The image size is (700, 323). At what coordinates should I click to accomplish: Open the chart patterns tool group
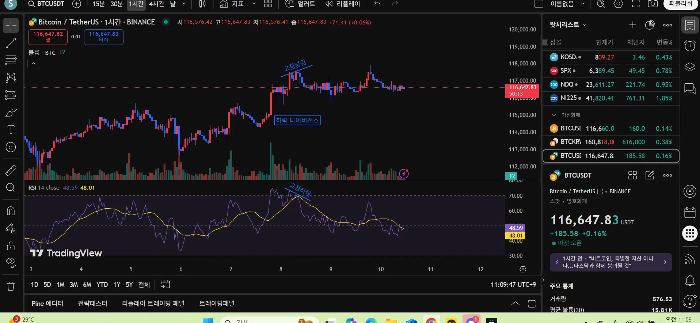[x=11, y=77]
